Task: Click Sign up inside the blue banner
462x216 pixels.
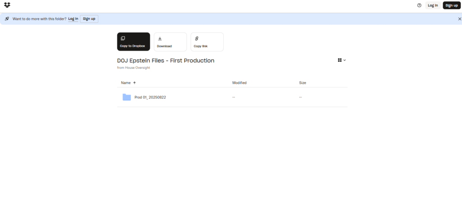Action: click(89, 19)
